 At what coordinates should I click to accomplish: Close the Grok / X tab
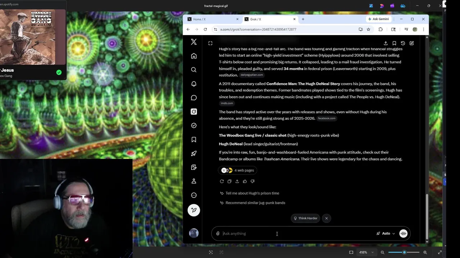(294, 19)
